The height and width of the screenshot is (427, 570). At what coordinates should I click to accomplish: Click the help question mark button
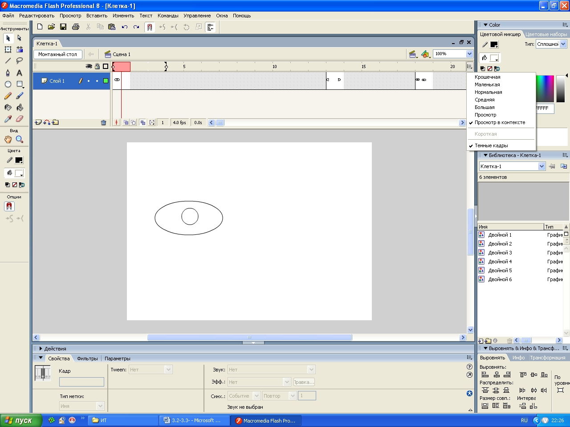point(469,367)
